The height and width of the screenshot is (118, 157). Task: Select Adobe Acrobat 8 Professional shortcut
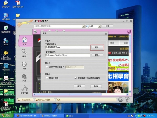click(x=6, y=81)
